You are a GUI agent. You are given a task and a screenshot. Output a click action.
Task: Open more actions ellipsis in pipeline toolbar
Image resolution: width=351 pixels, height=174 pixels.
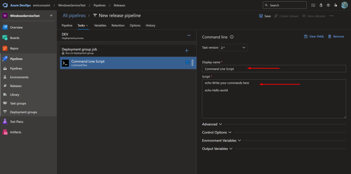click(332, 16)
